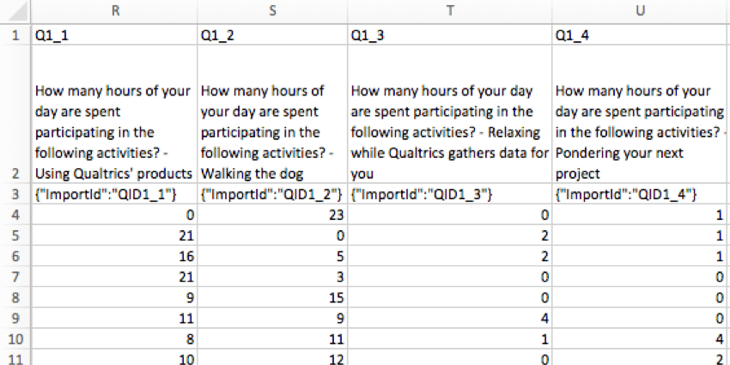Select column R header
This screenshot has height=365, width=730.
114,12
